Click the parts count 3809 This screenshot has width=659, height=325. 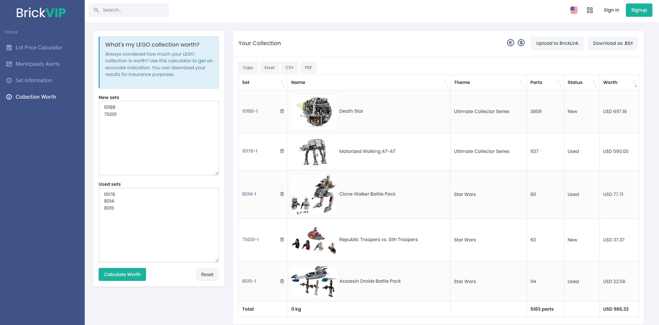(536, 111)
